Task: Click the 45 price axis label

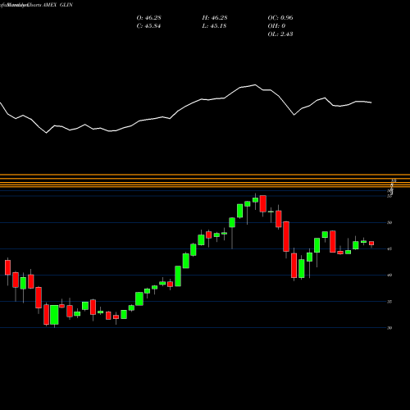Action: click(389, 248)
